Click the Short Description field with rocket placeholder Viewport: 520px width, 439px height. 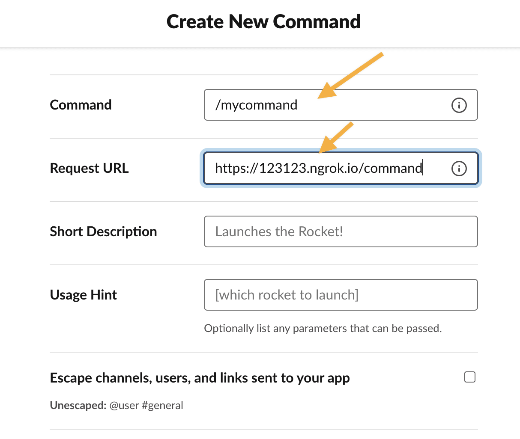[341, 231]
